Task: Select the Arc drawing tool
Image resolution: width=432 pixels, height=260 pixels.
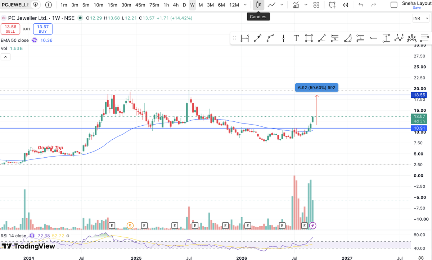Action: (348, 38)
